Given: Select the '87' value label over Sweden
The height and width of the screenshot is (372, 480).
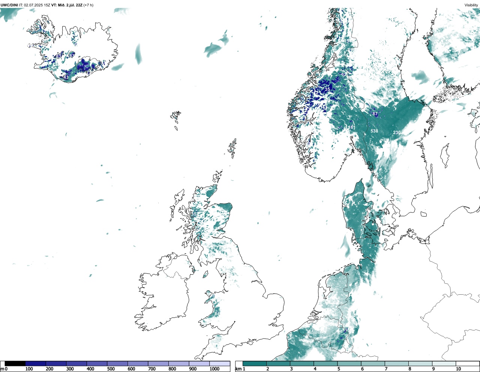Looking at the screenshot, I should pos(375,114).
